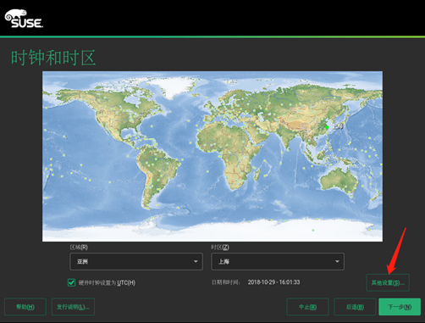Open the 时区(Z) timezone dropdown showing 上海
Screen dimensions: 425x323
point(278,261)
